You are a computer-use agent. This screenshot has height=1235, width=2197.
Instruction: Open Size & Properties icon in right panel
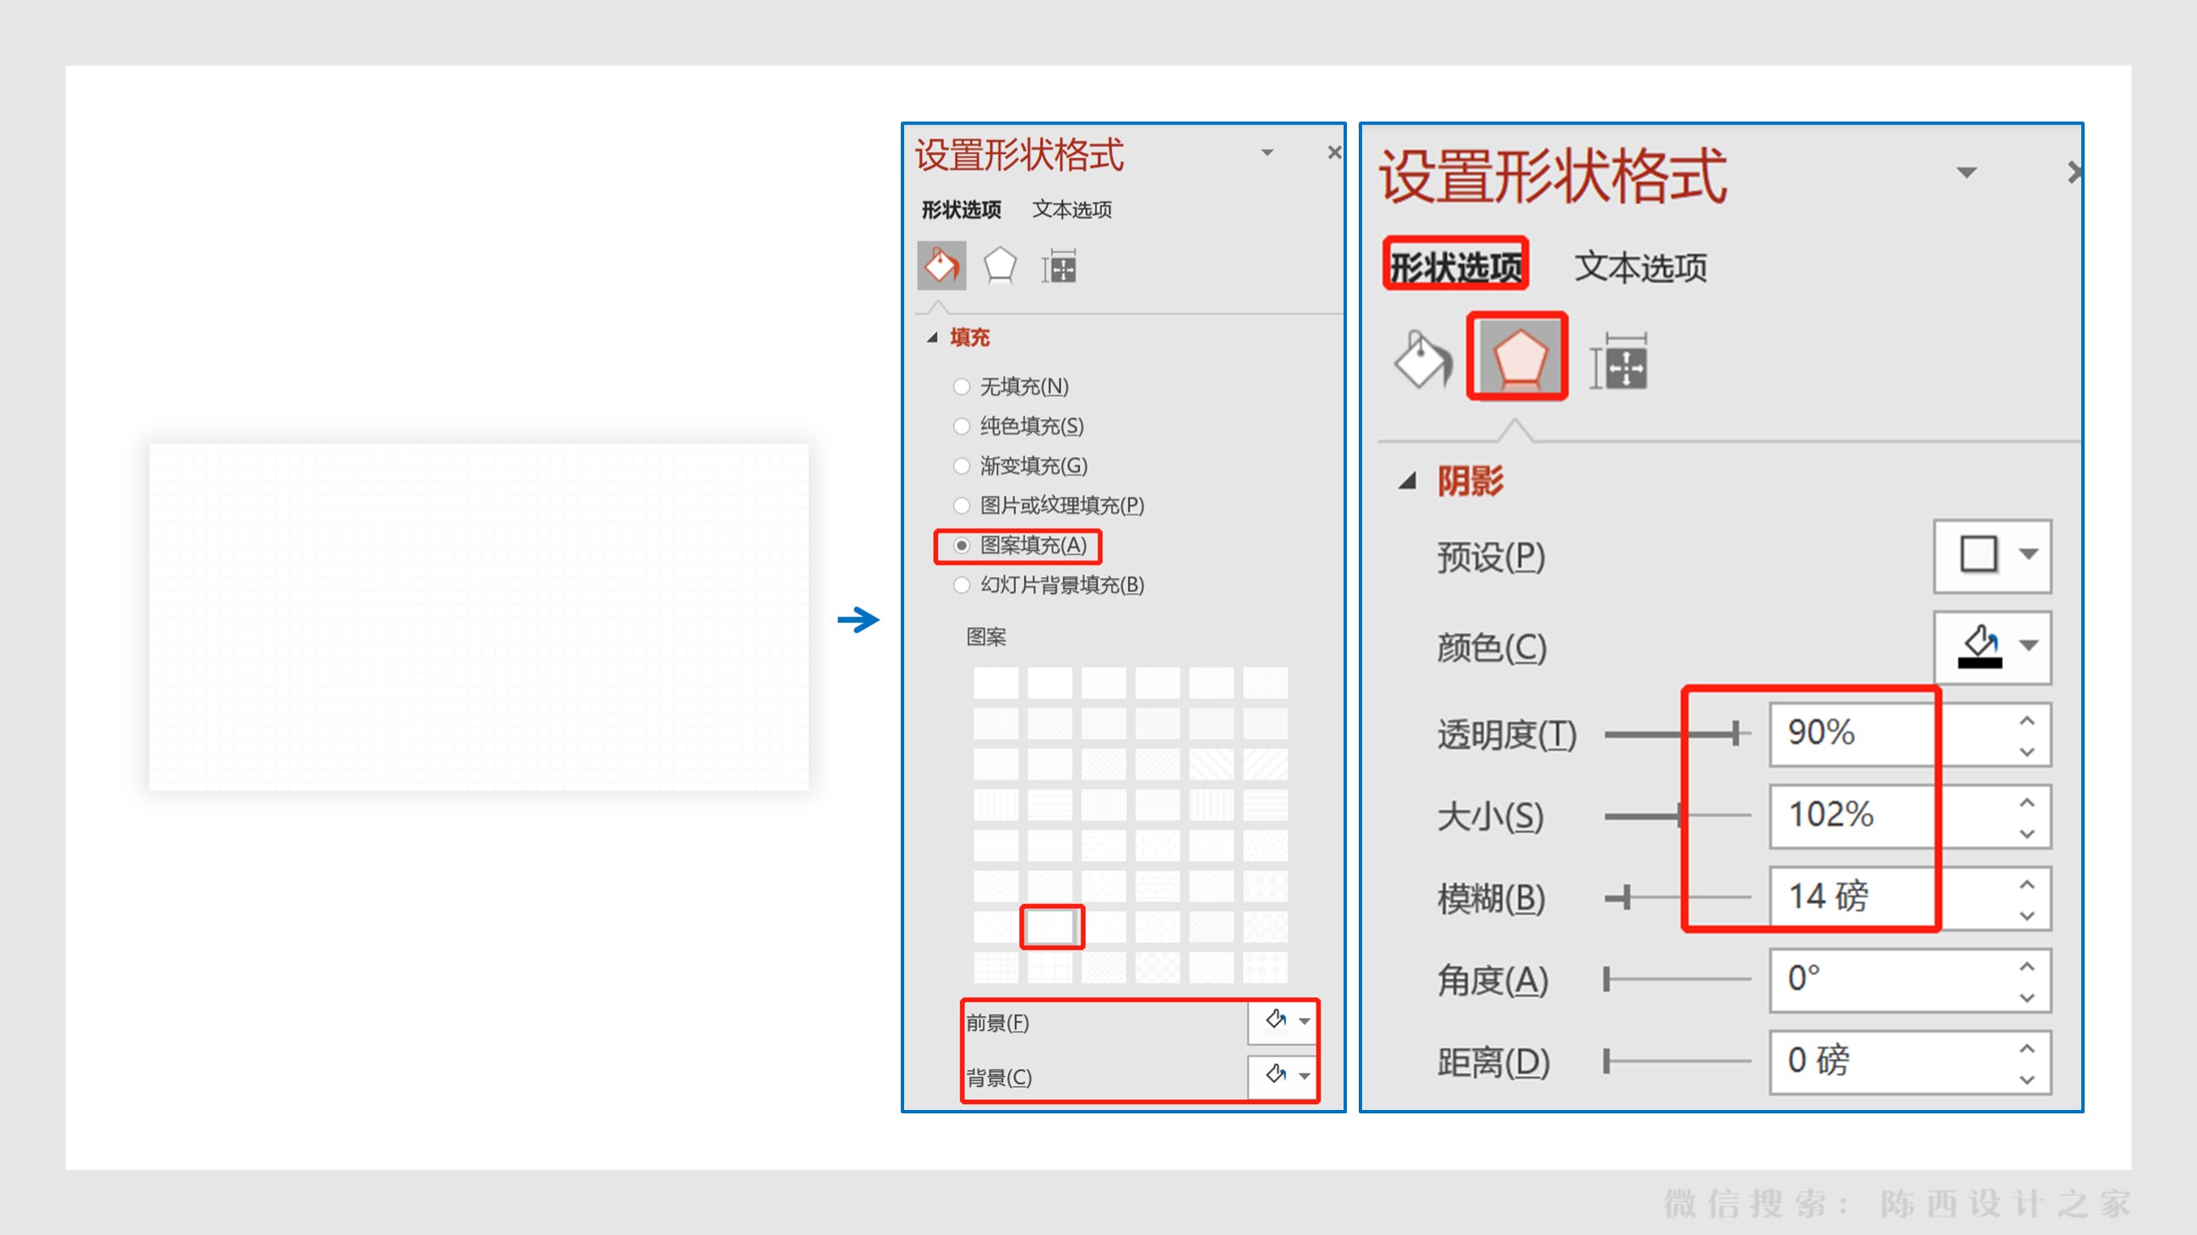click(1619, 362)
